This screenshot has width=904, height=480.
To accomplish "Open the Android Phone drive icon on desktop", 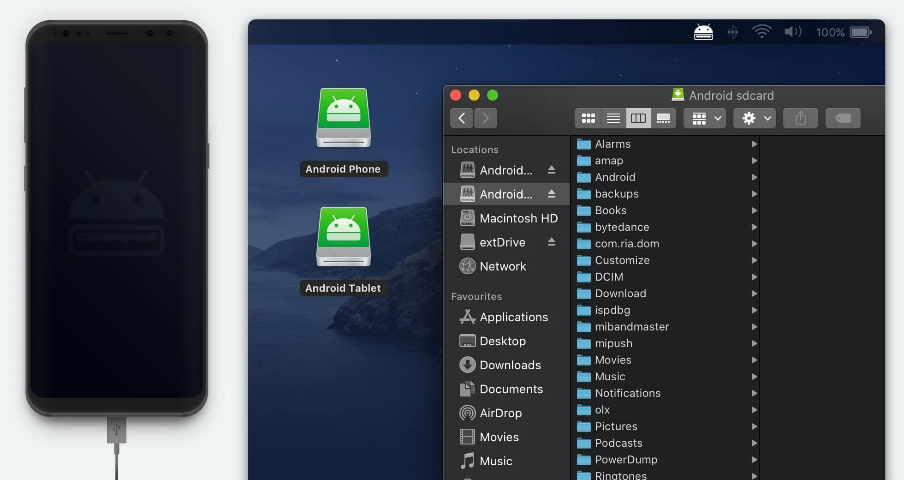I will click(x=343, y=119).
